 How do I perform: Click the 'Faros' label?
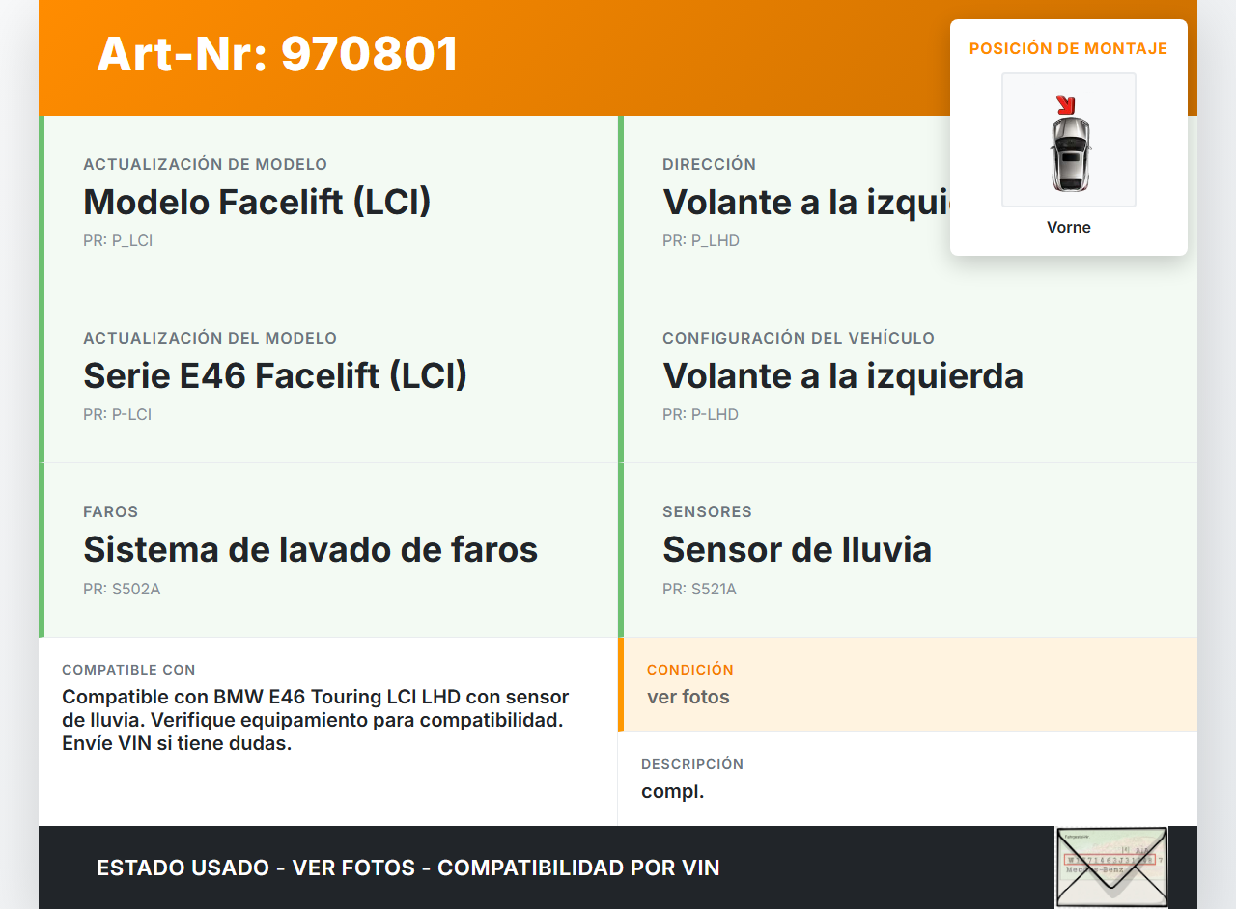coord(110,512)
